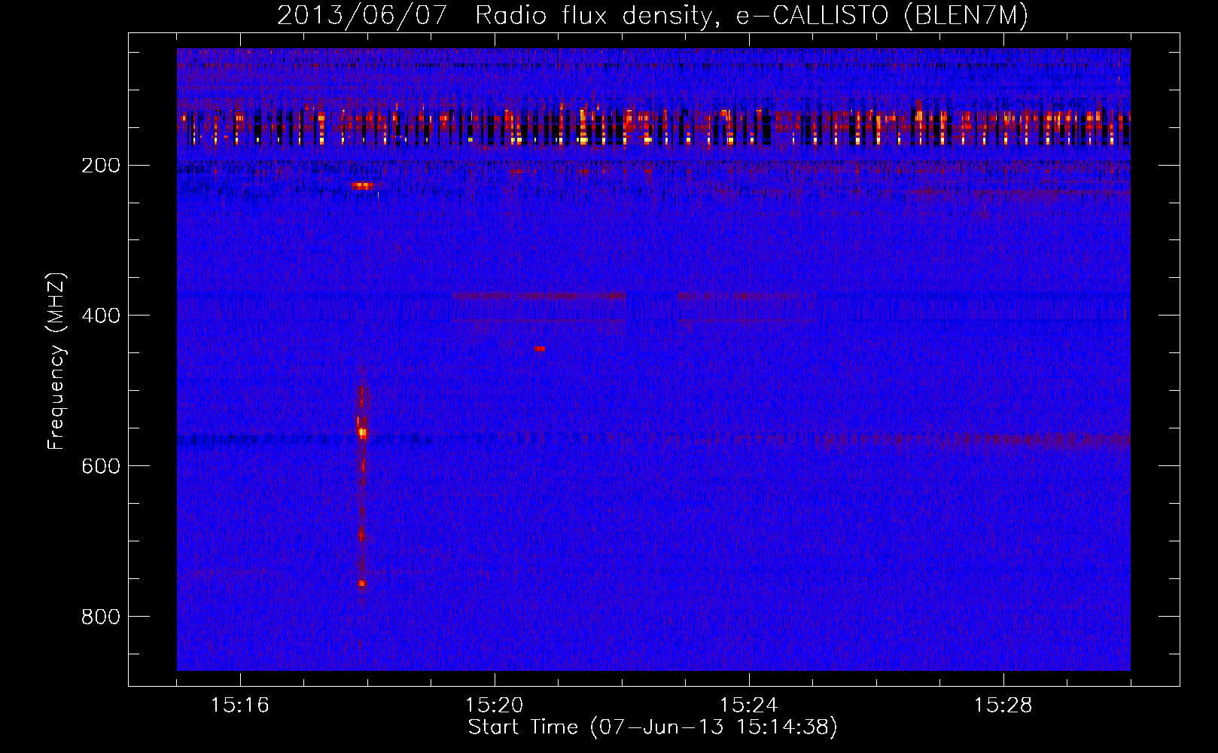Select the bright spot near 755 MHz
Image resolution: width=1218 pixels, height=753 pixels.
(361, 584)
